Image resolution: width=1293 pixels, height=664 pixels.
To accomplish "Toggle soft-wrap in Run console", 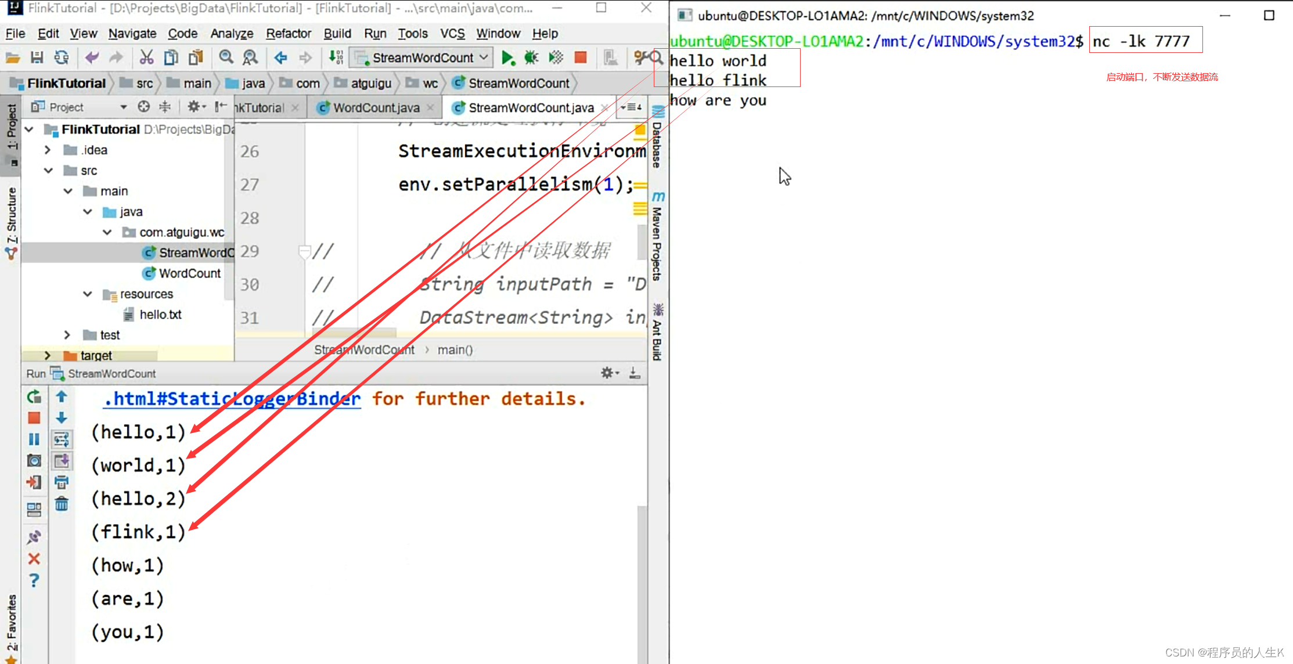I will click(x=62, y=439).
